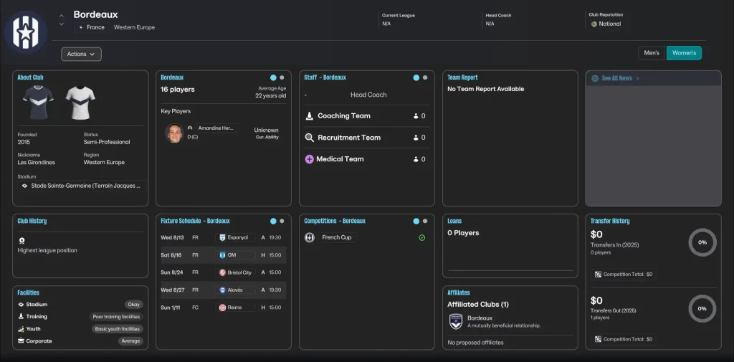The width and height of the screenshot is (734, 362).
Task: Click Competition Total chip under Transfers Out
Action: click(623, 340)
